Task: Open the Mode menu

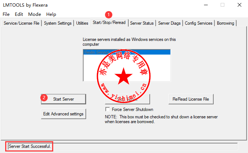Action: point(34,14)
